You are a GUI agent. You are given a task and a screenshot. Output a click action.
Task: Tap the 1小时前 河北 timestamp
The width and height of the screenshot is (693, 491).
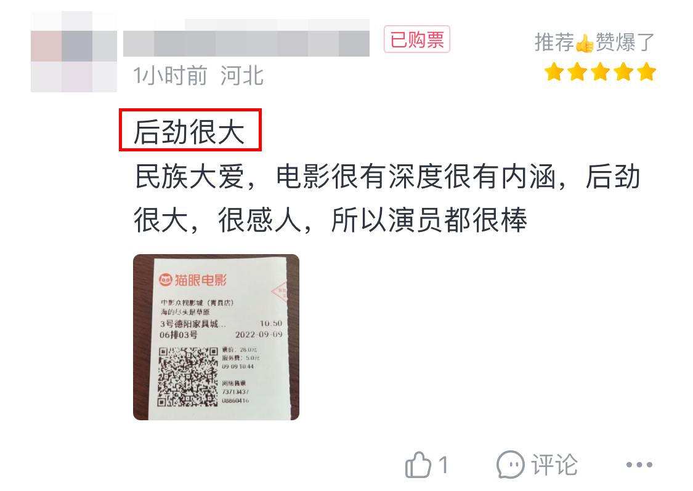[x=198, y=76]
